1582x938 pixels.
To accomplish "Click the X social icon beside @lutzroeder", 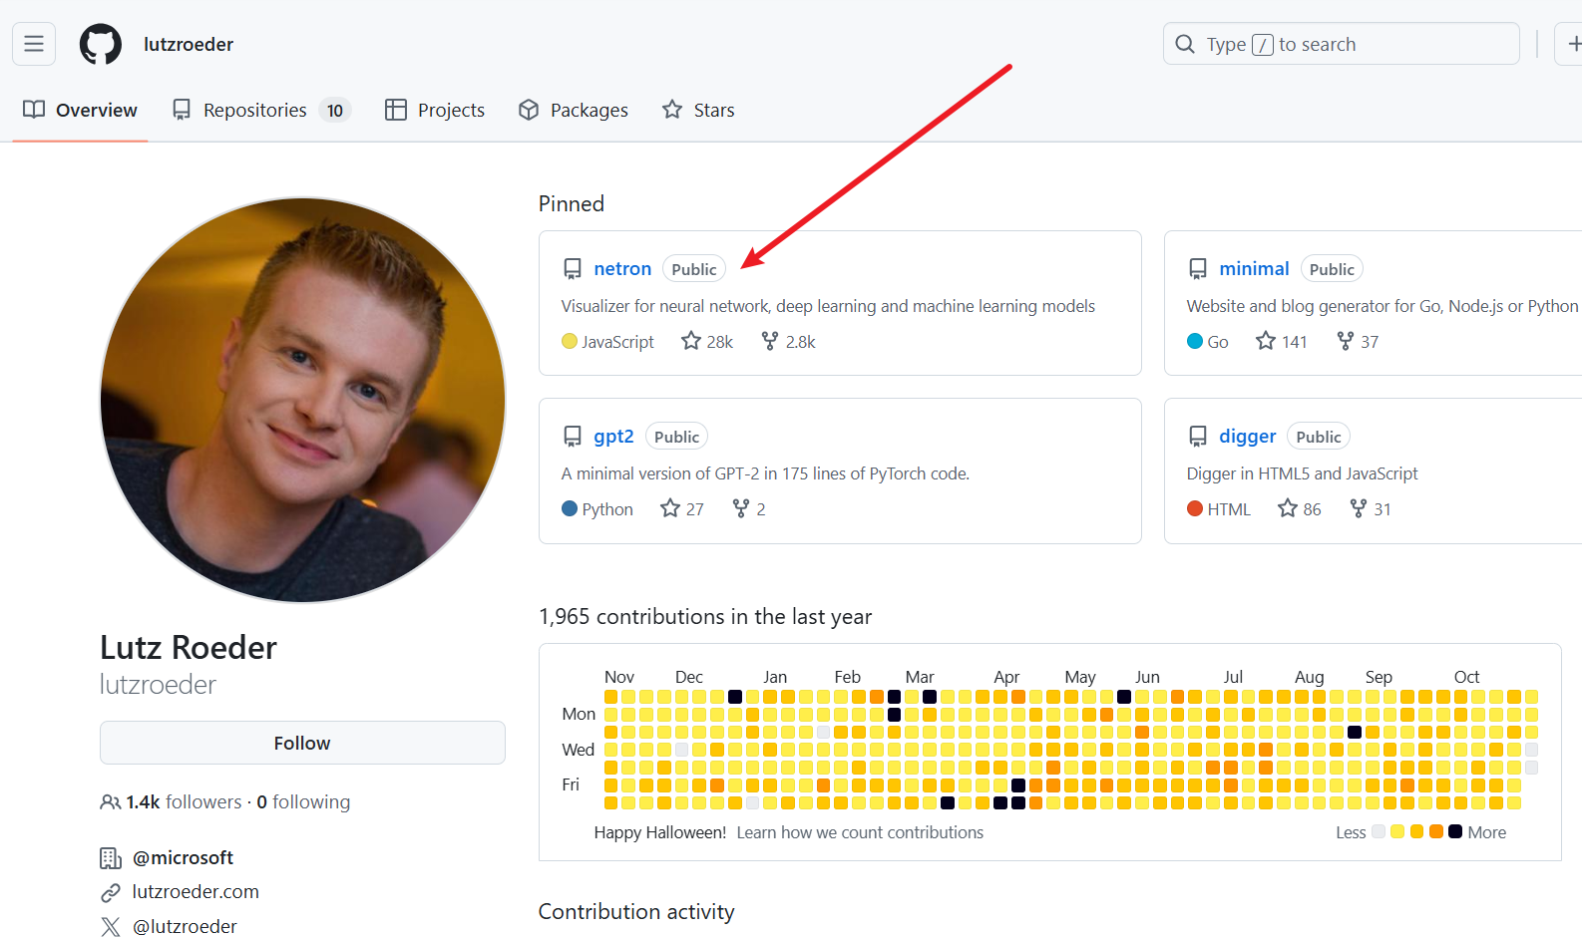I will [111, 927].
